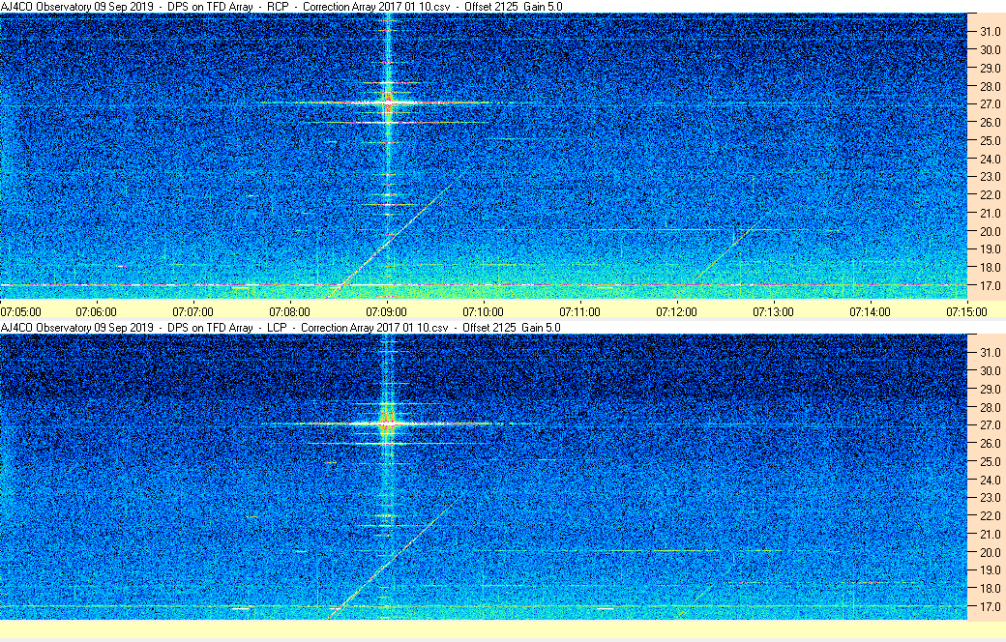Click the 21.0 frequency label on the RCP plot

click(990, 213)
